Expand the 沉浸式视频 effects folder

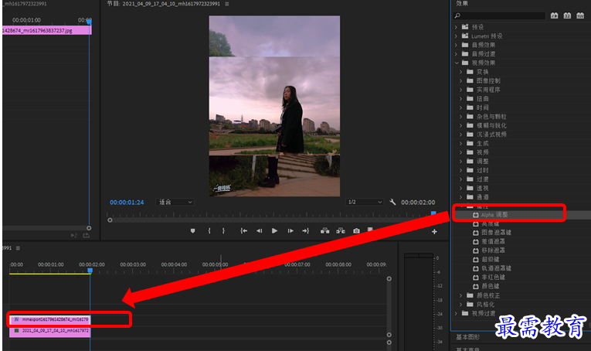pyautogui.click(x=460, y=135)
